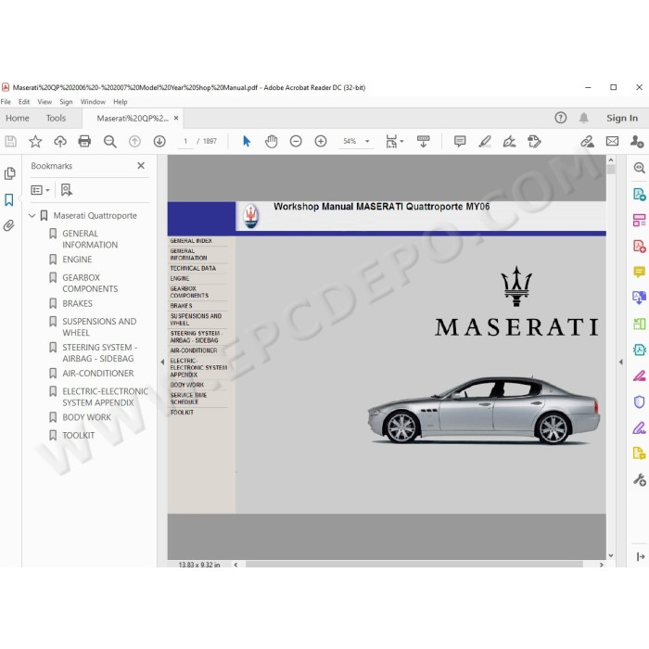Close the Maserati document tab

(x=176, y=118)
